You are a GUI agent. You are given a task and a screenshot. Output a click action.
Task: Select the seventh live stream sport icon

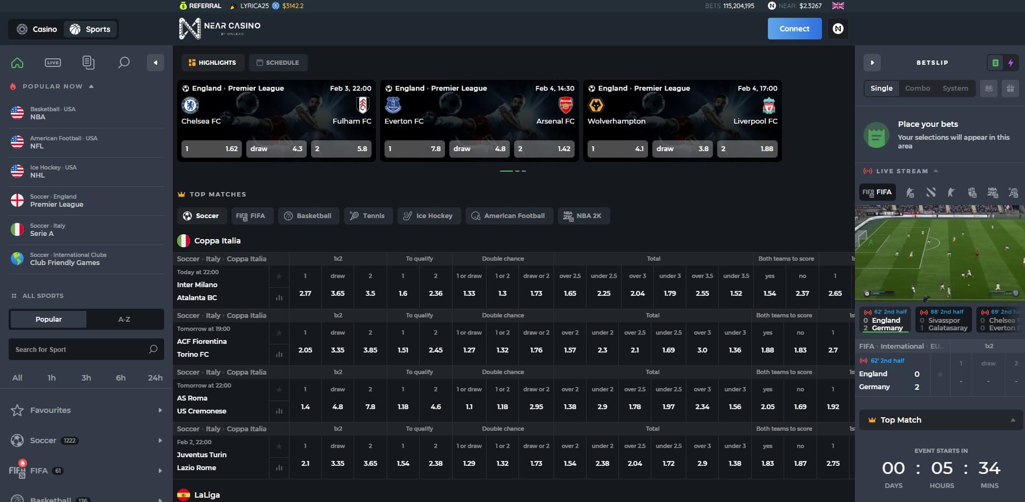(x=1013, y=192)
